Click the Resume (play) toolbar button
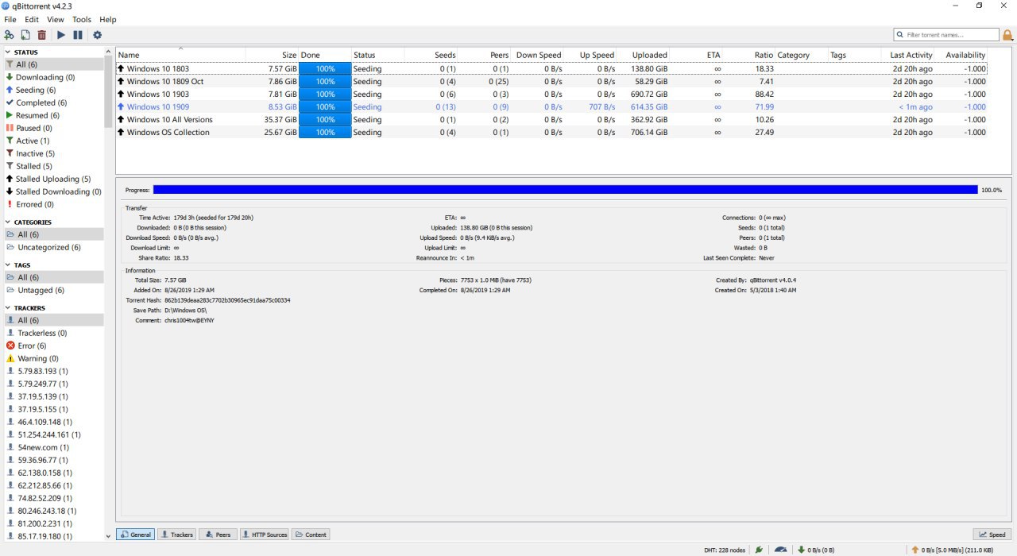 coord(61,35)
